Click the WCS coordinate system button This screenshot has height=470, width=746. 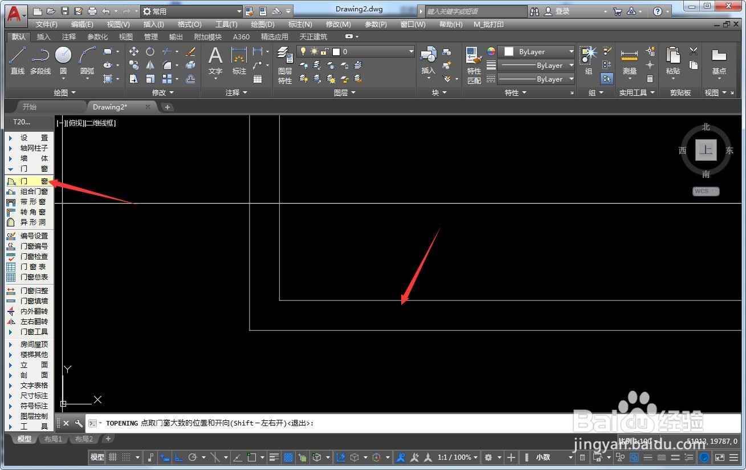tap(706, 191)
